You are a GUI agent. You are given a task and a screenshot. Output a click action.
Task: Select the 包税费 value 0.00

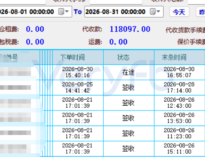tap(35, 42)
